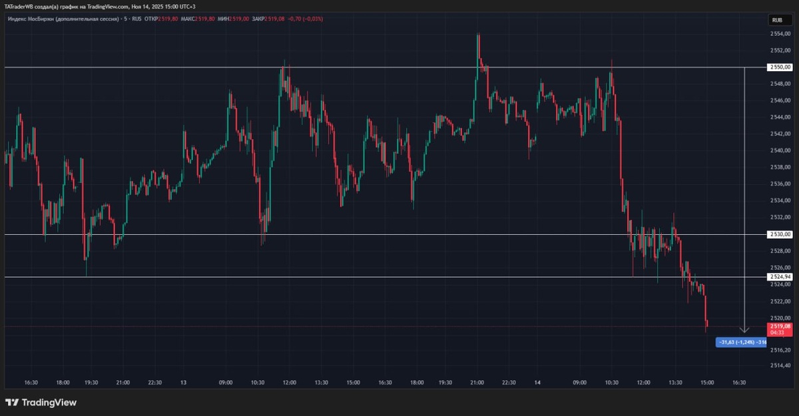Viewport: 799px width, 416px height.
Task: Click the 2 540,00 price scale label
Action: click(780, 150)
